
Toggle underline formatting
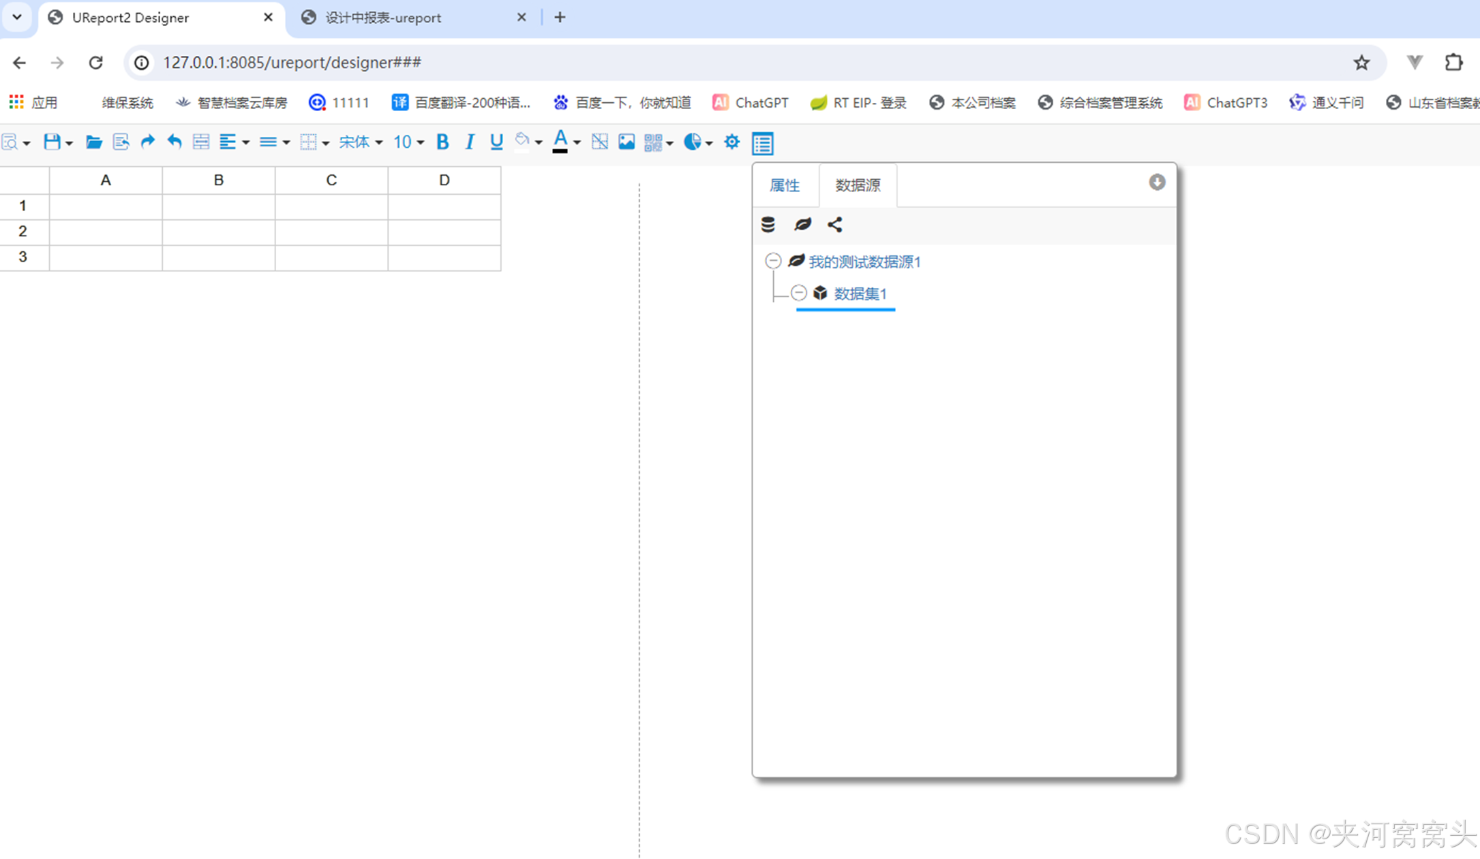(x=496, y=142)
